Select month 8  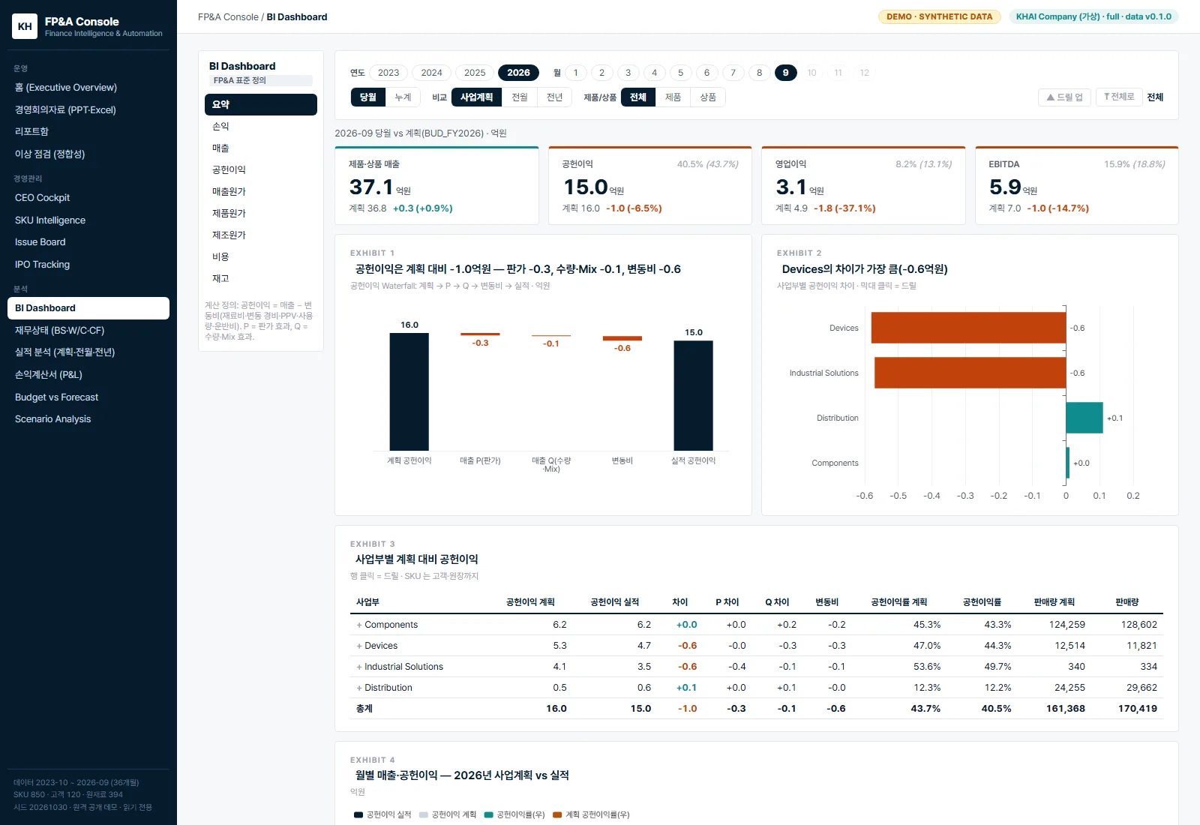(x=759, y=73)
